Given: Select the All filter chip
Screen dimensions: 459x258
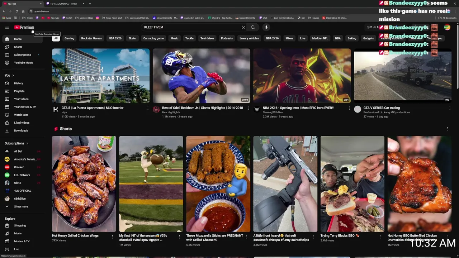Looking at the screenshot, I should tap(56, 38).
